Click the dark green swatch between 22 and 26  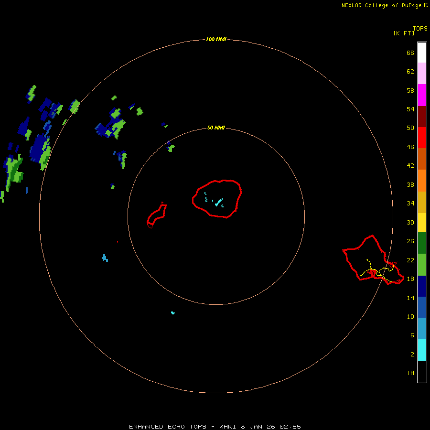[422, 243]
